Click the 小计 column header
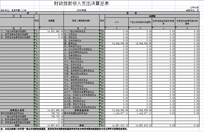The width and height of the screenshot is (204, 132). [x=117, y=22]
